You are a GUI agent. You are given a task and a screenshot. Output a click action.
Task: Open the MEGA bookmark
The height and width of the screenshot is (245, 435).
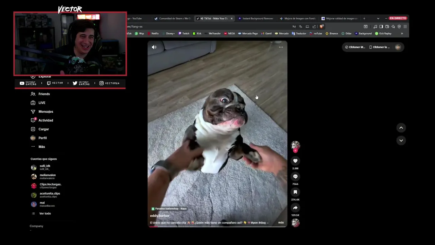click(x=229, y=33)
